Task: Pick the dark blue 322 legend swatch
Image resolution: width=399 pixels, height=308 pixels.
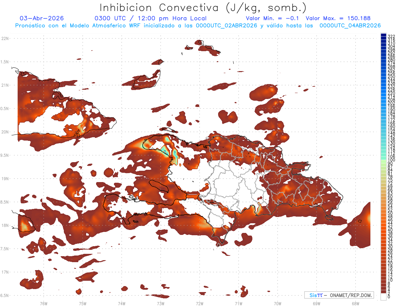Action: pyautogui.click(x=383, y=35)
